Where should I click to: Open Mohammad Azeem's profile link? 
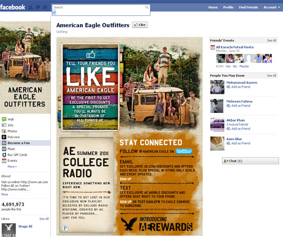point(242,83)
